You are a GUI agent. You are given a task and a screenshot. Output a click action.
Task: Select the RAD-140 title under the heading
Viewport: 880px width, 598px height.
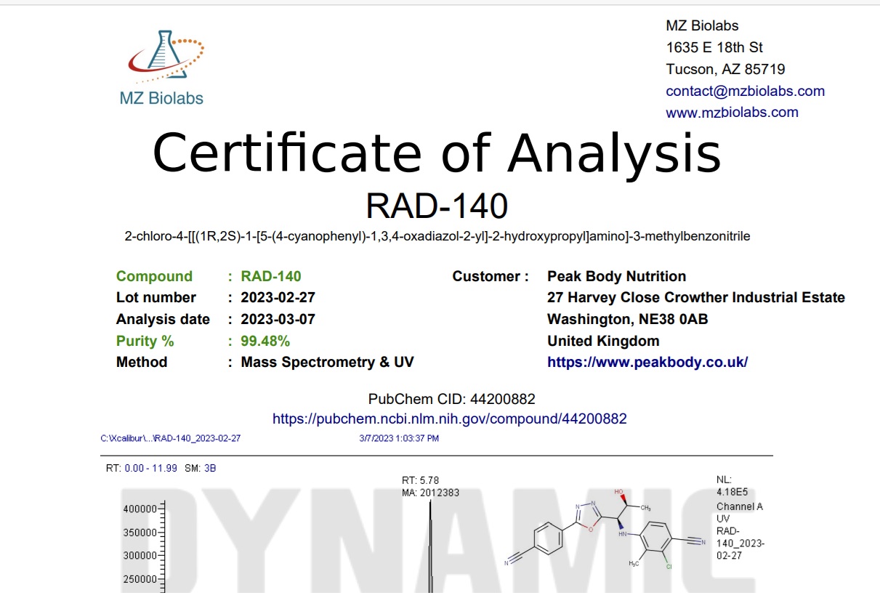point(437,206)
